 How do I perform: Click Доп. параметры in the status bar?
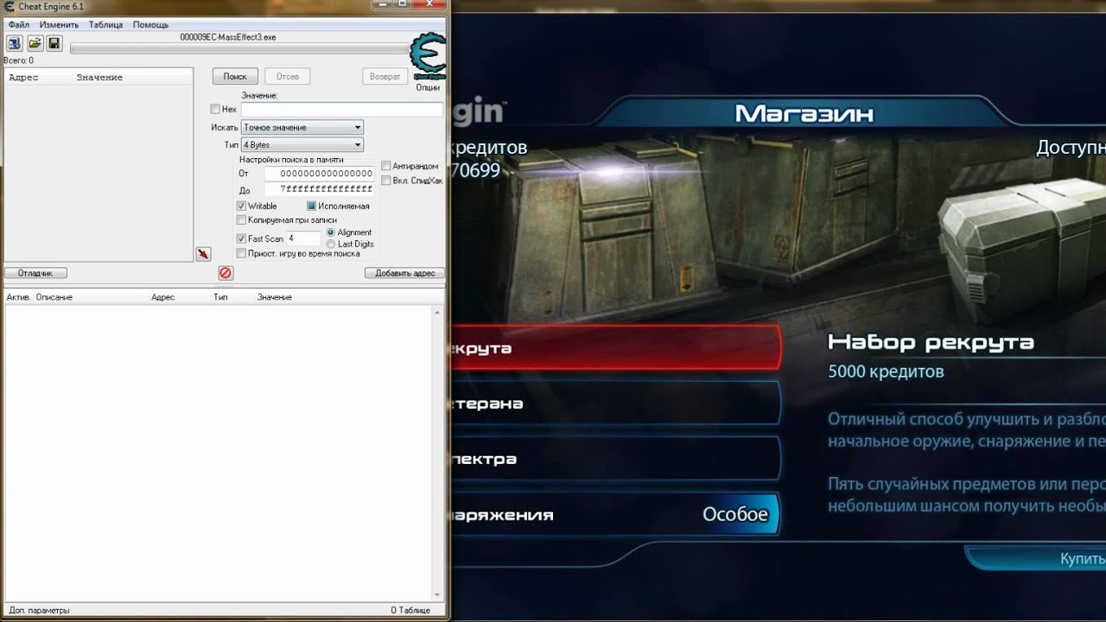click(x=39, y=610)
